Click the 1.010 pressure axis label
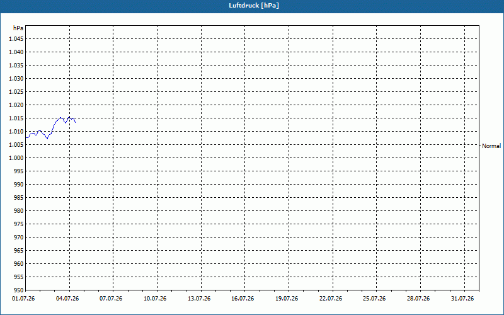The image size is (504, 315). (x=16, y=132)
